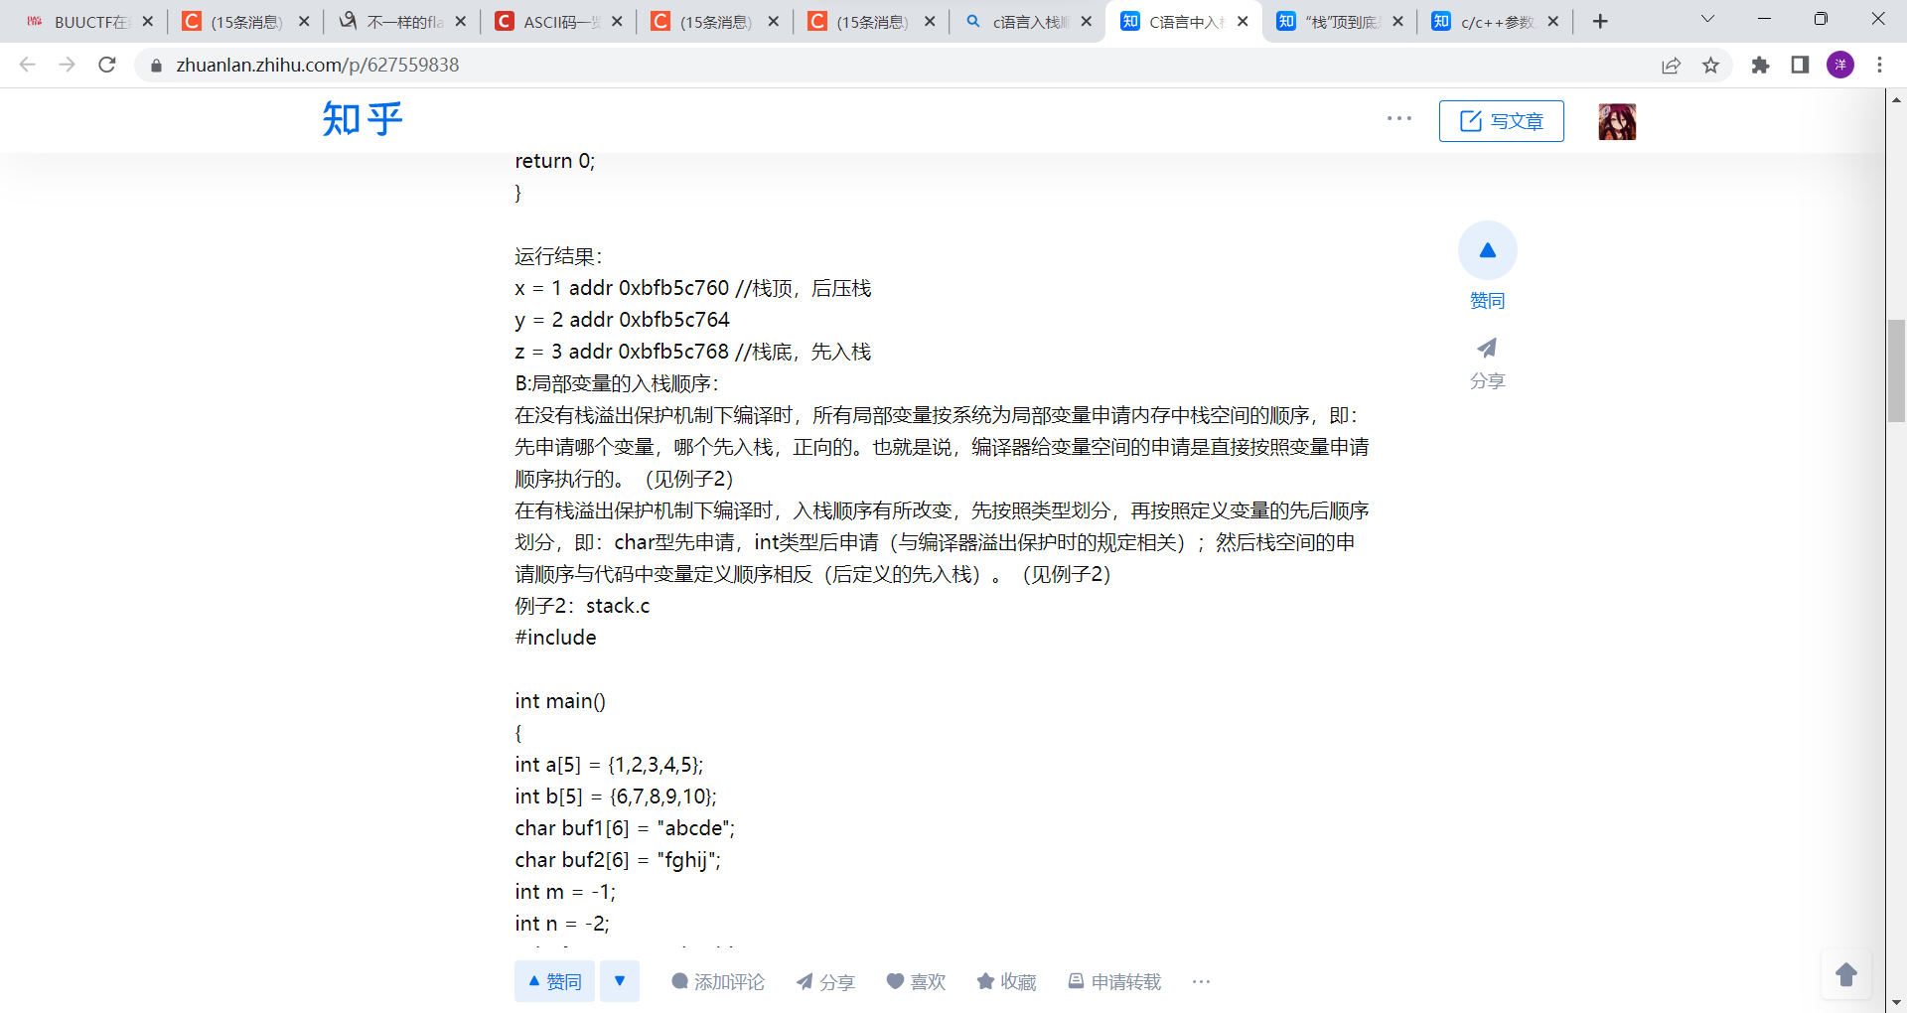Click the paper-plane share icon in sidebar
The height and width of the screenshot is (1013, 1907).
tap(1487, 349)
